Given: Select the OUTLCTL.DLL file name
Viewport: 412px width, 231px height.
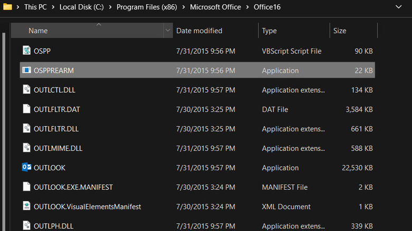Looking at the screenshot, I should (x=54, y=90).
